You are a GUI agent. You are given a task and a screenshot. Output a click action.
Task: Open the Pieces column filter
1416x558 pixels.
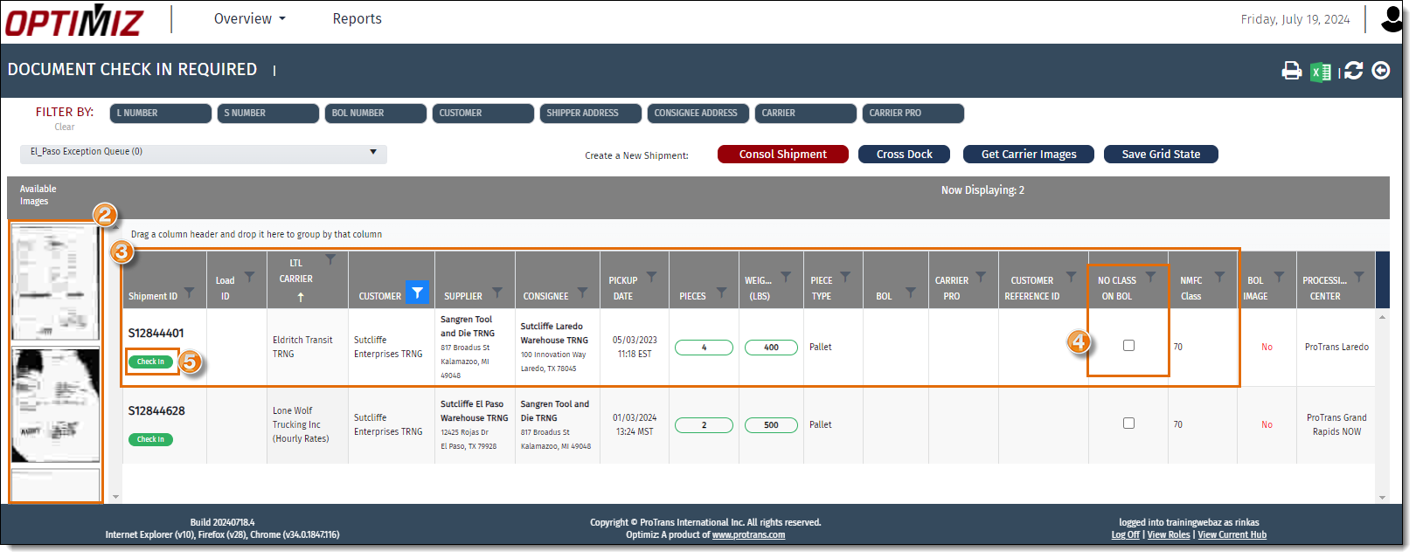[x=721, y=293]
